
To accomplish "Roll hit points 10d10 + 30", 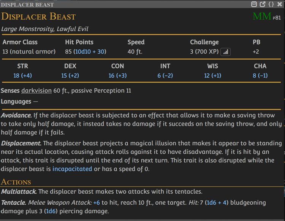I will point(90,52).
